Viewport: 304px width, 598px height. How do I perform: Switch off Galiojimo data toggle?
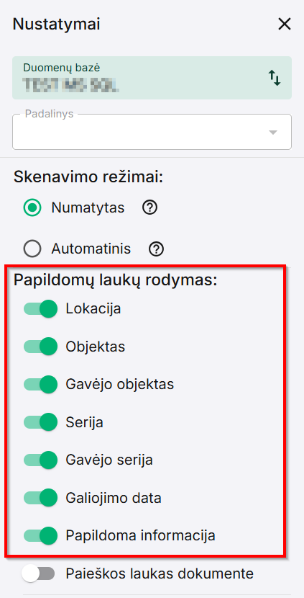click(40, 498)
